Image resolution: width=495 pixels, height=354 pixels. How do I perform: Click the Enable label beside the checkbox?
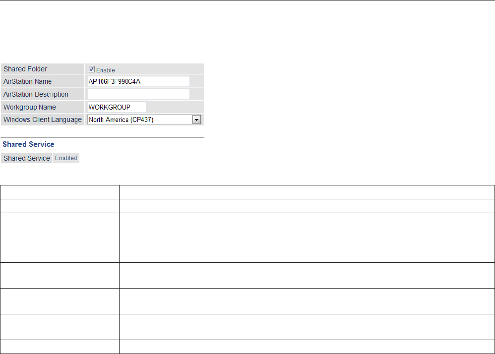[x=105, y=70]
